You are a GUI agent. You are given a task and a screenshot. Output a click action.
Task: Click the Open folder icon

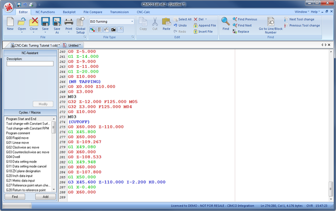click(22, 22)
